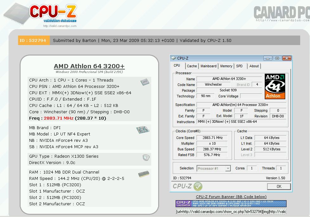Minimize the CPU-Z window
This screenshot has height=217, width=310.
(x=268, y=58)
